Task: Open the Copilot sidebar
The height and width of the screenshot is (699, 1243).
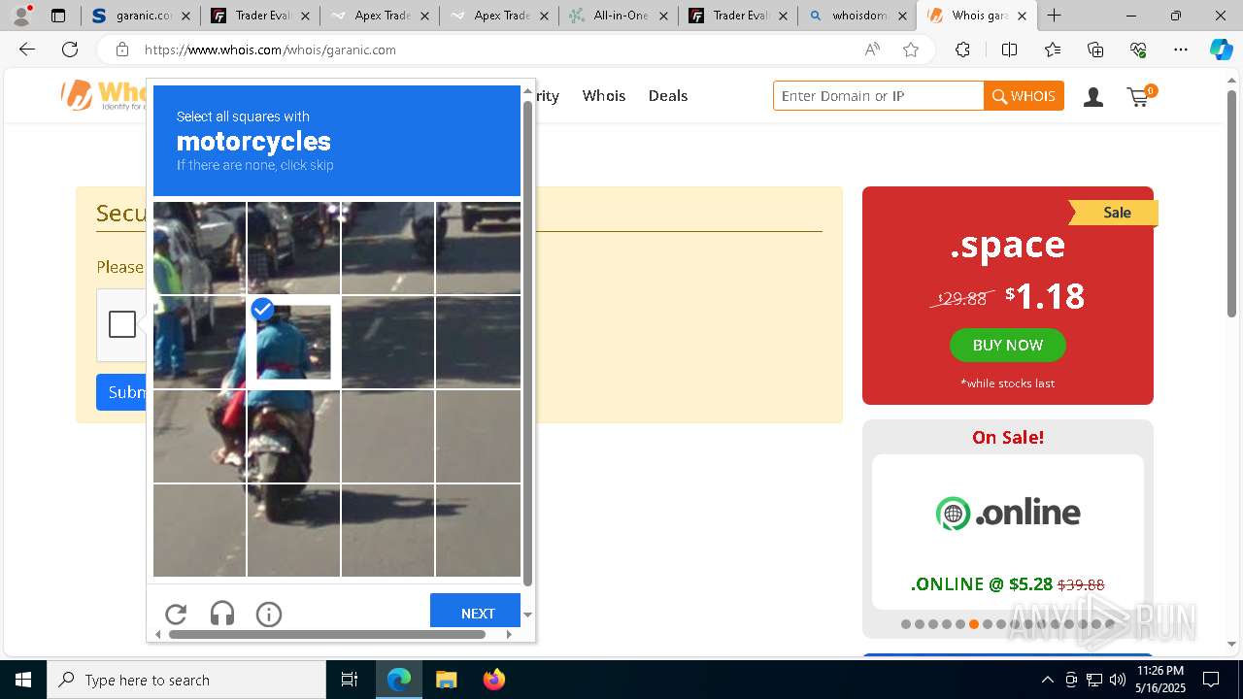Action: point(1221,50)
